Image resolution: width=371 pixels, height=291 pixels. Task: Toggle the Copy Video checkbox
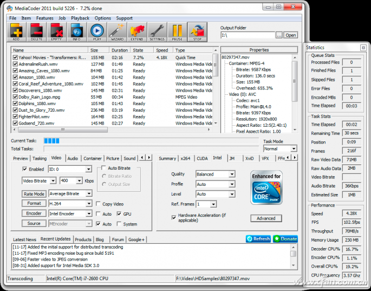[x=98, y=204]
